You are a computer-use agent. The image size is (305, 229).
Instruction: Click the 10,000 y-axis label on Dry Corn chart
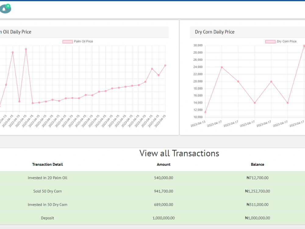[x=198, y=117]
